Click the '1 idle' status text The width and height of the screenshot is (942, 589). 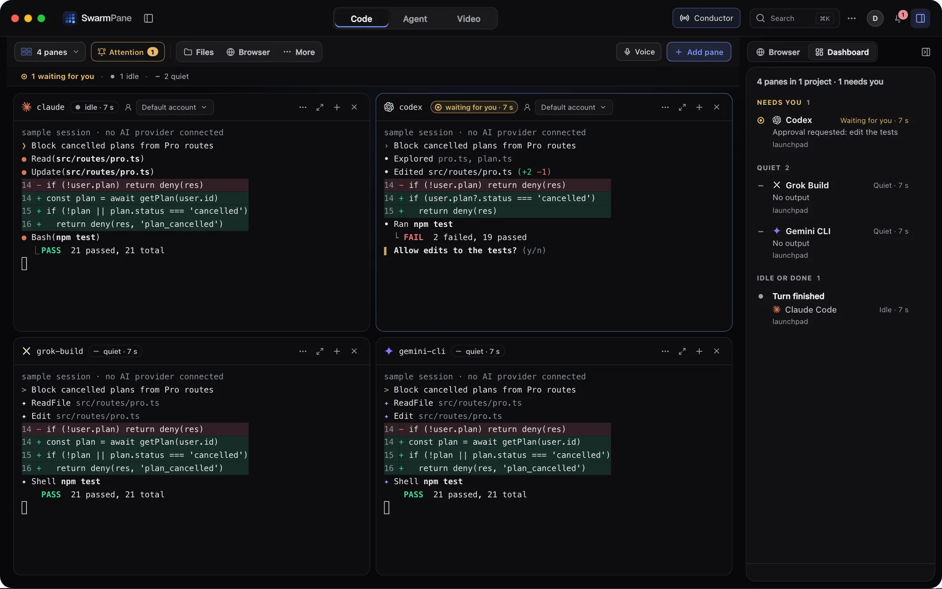tap(124, 76)
